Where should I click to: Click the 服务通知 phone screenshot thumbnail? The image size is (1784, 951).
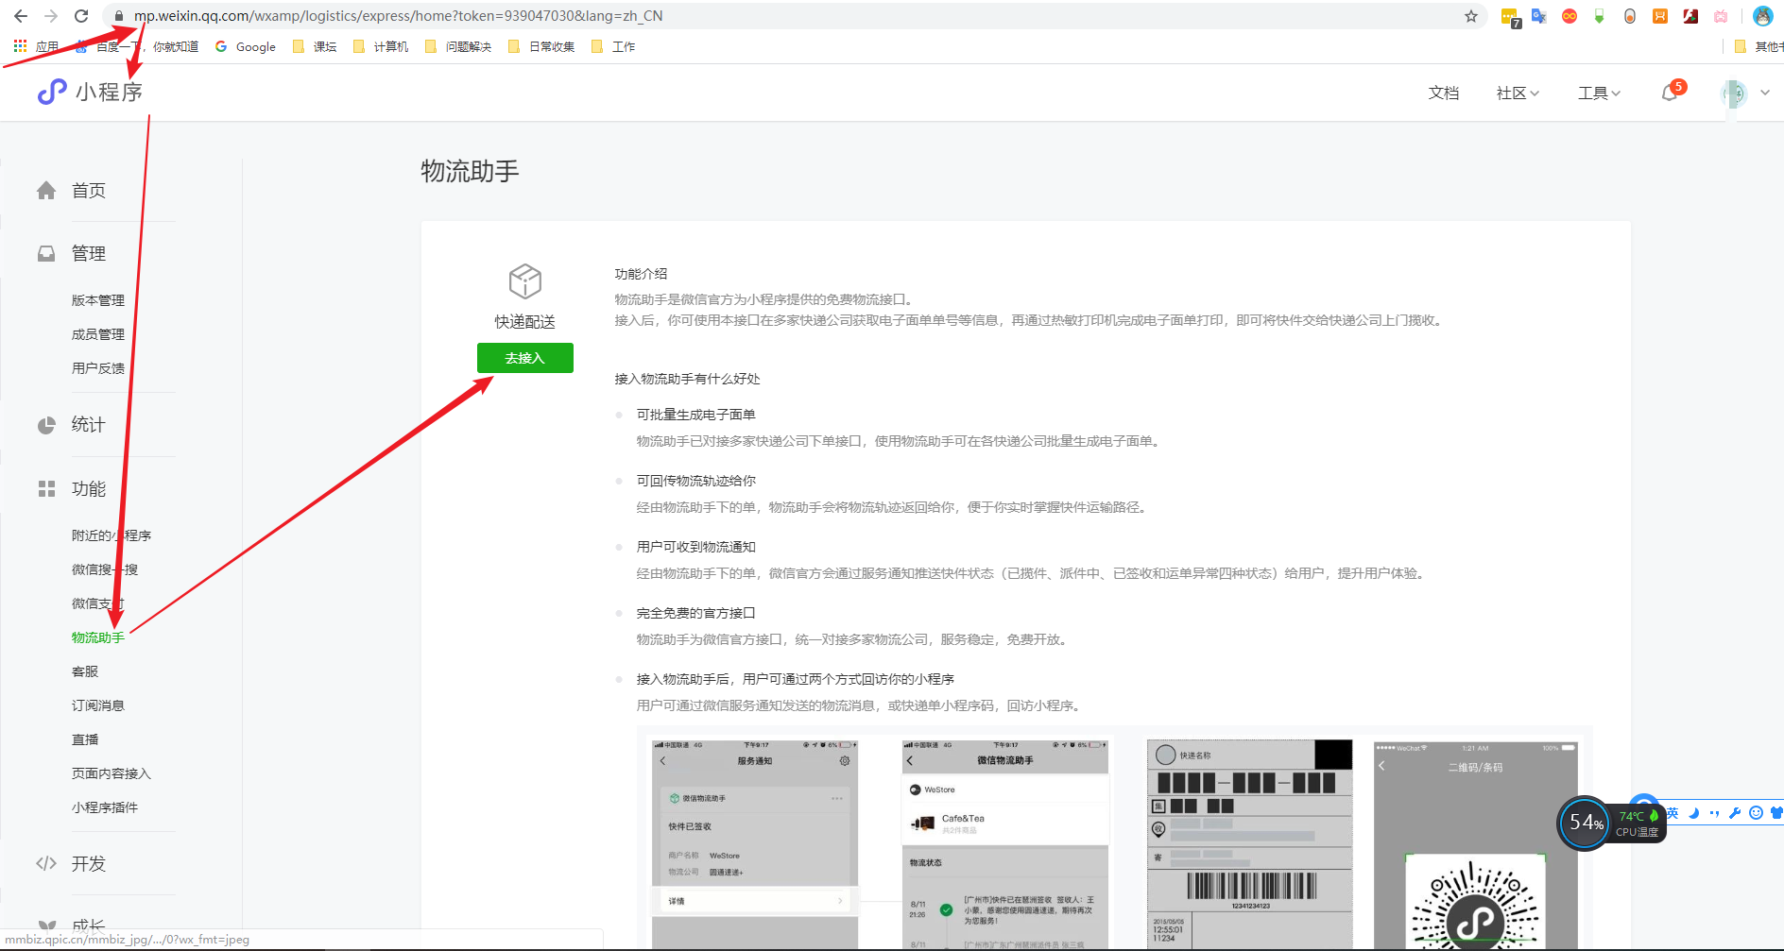(x=755, y=843)
